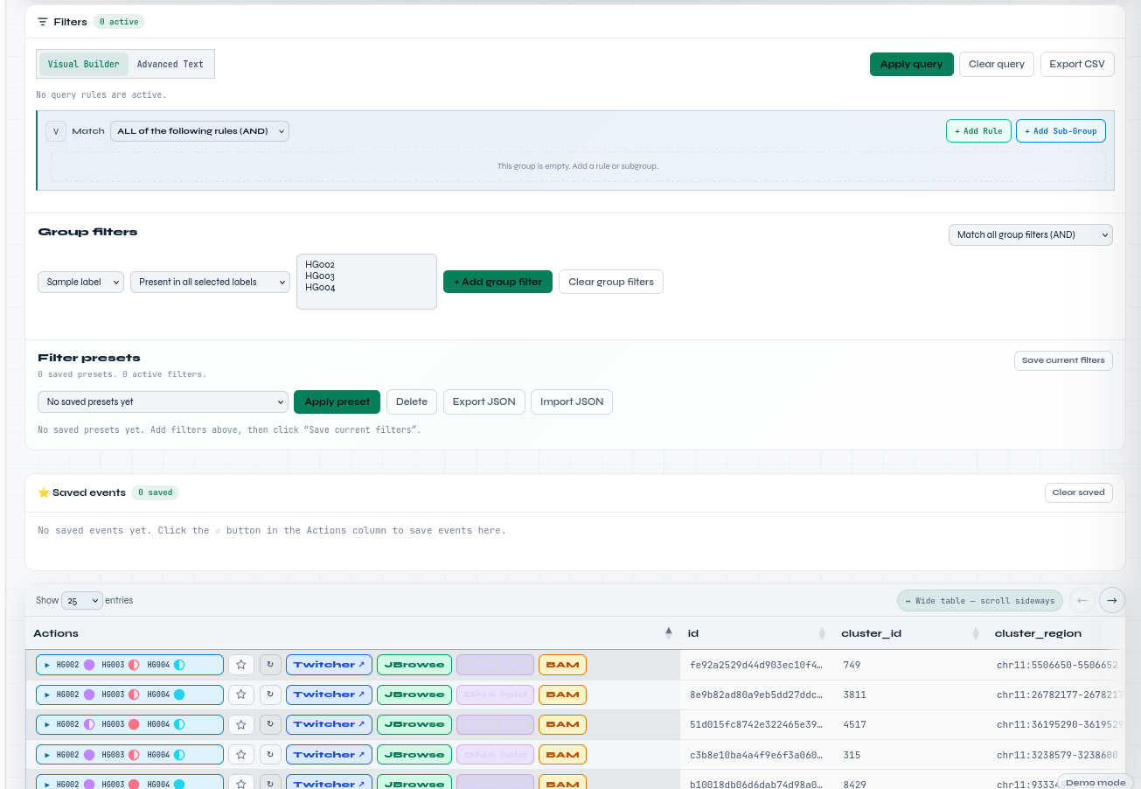Screen dimensions: 1141x789
Task: Add a new rule with Add Rule
Action: (x=978, y=131)
